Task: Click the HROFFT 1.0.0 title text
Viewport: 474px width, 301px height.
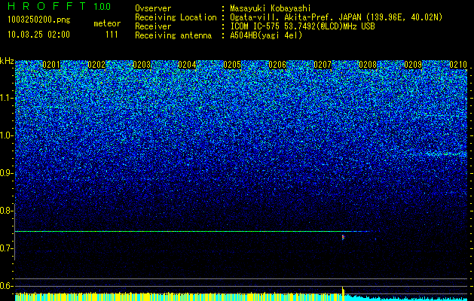Action: click(59, 6)
